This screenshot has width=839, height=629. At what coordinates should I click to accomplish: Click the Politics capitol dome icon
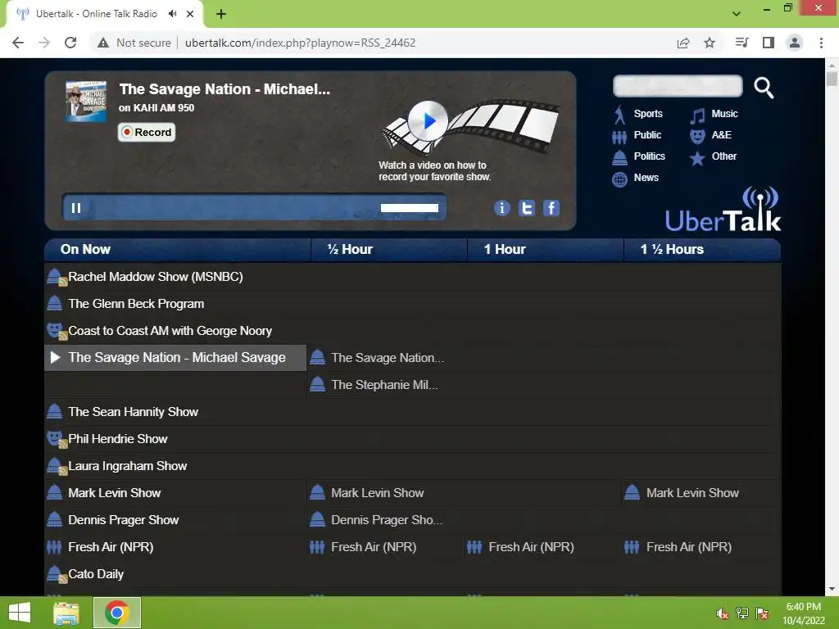(x=619, y=158)
